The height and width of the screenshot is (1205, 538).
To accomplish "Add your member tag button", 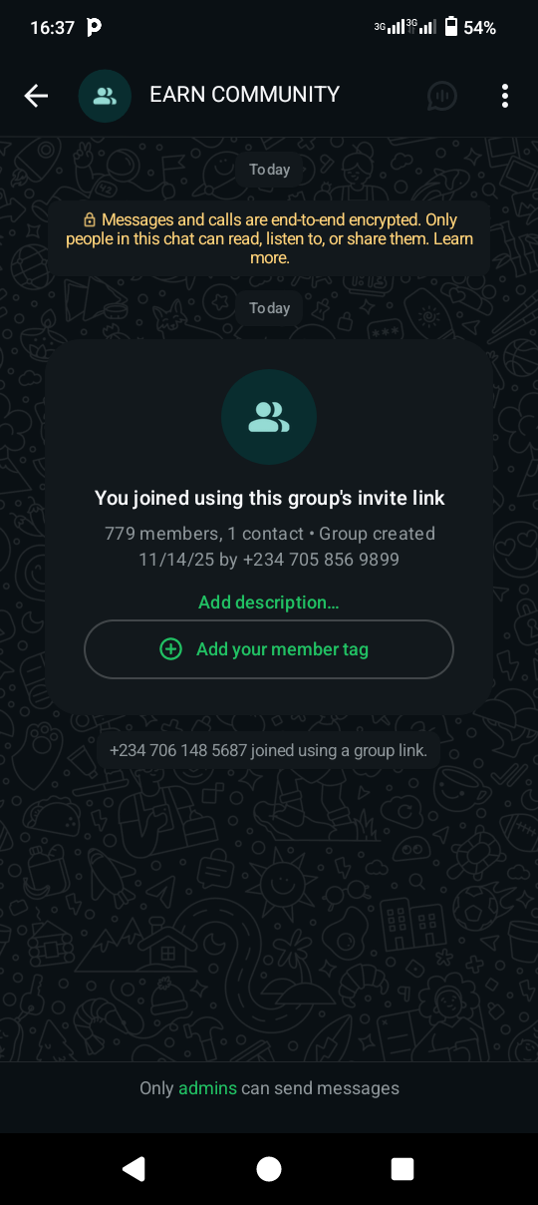I will tap(269, 649).
